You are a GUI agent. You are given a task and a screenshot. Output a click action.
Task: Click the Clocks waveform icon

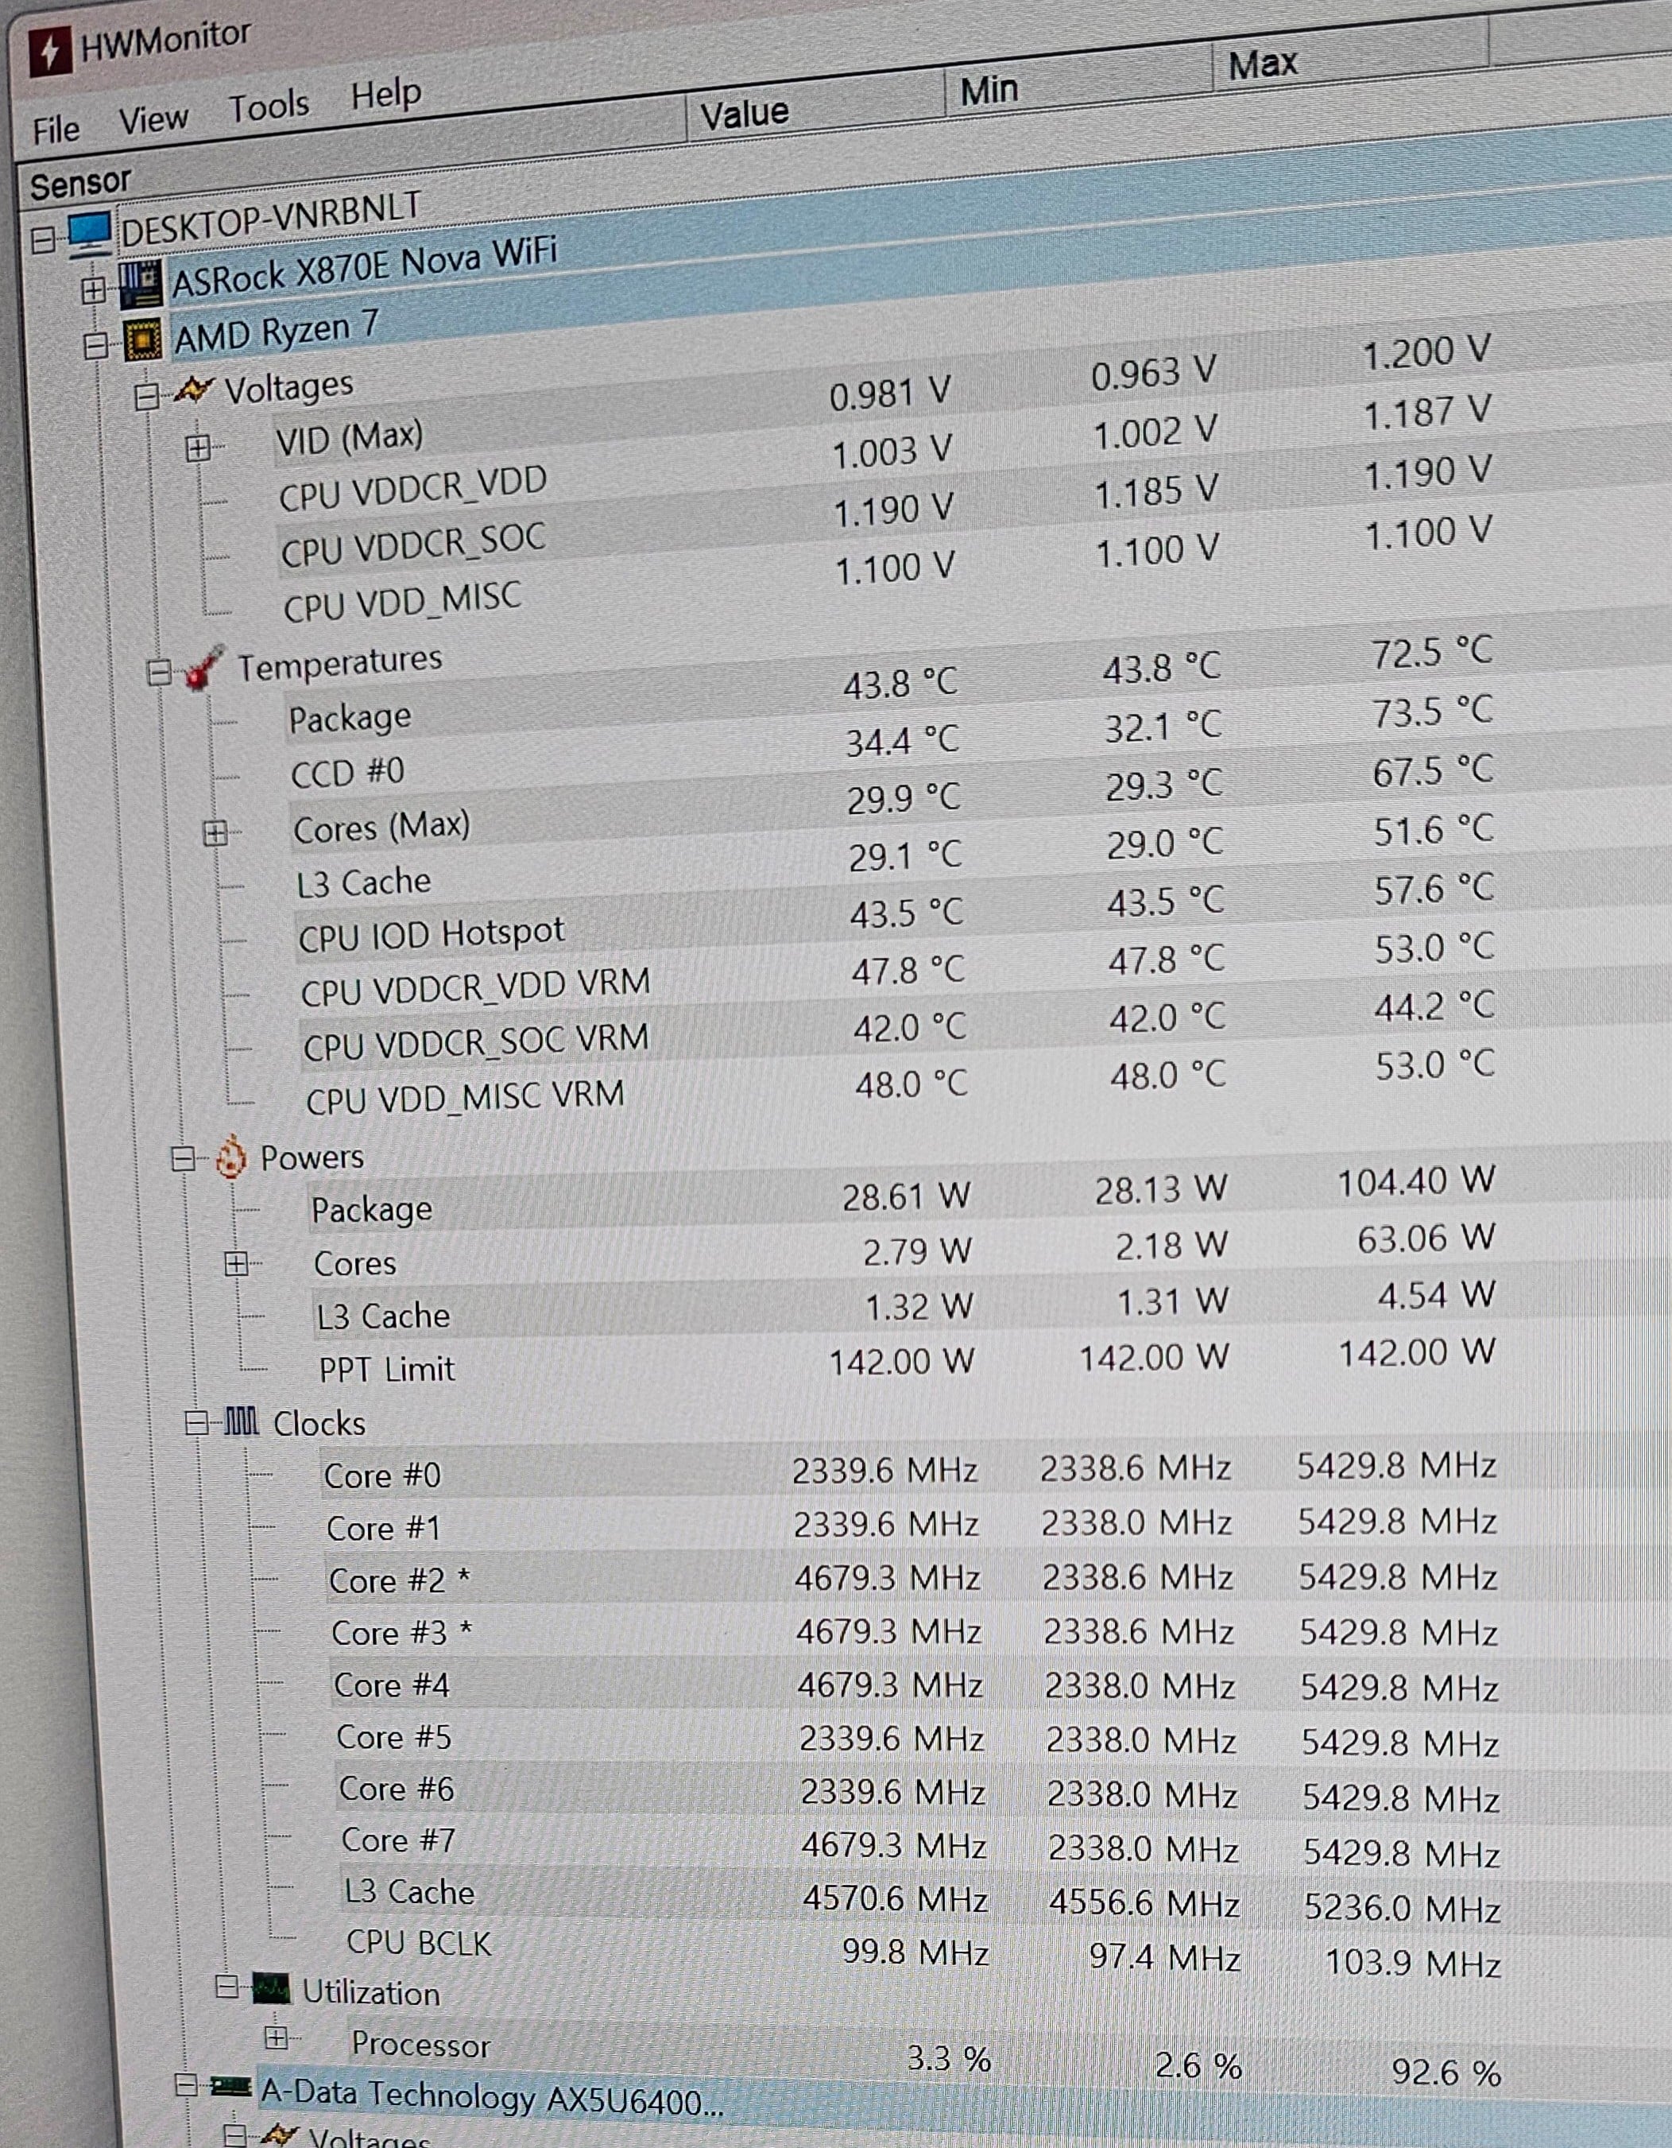click(241, 1421)
